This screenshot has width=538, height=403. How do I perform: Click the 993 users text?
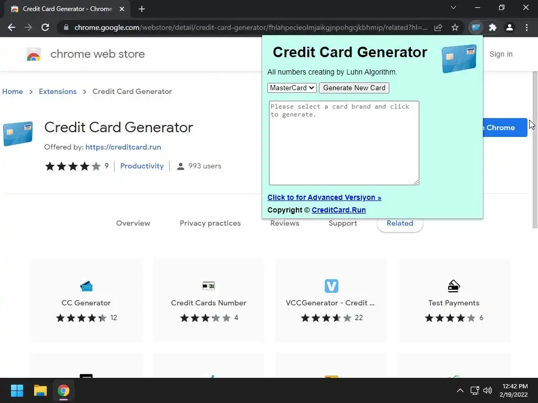(x=204, y=166)
